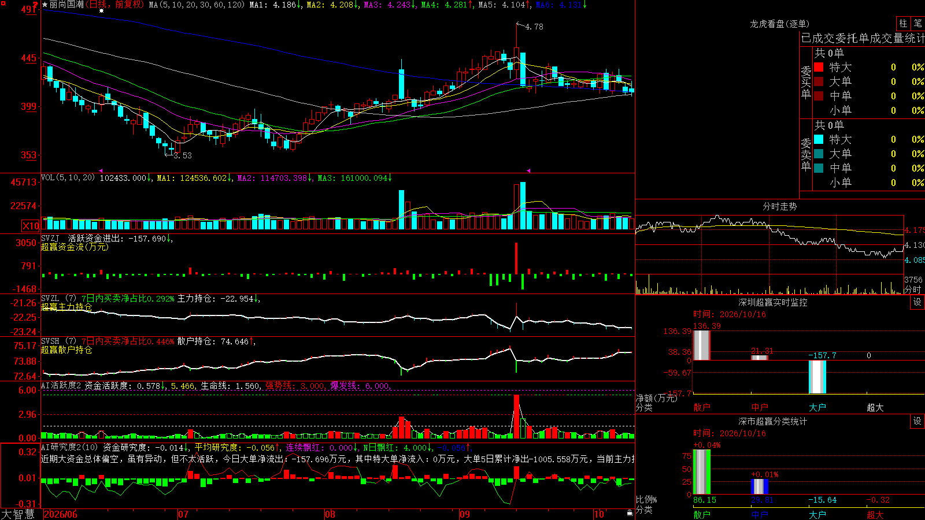
Task: Click the MA(5,10,20,30,60,120) indicator parameters
Action: [x=197, y=5]
